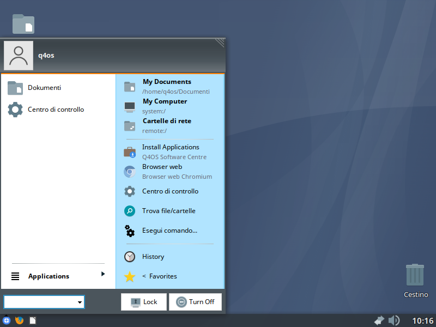
Task: Open the History clock icon
Action: click(x=130, y=257)
